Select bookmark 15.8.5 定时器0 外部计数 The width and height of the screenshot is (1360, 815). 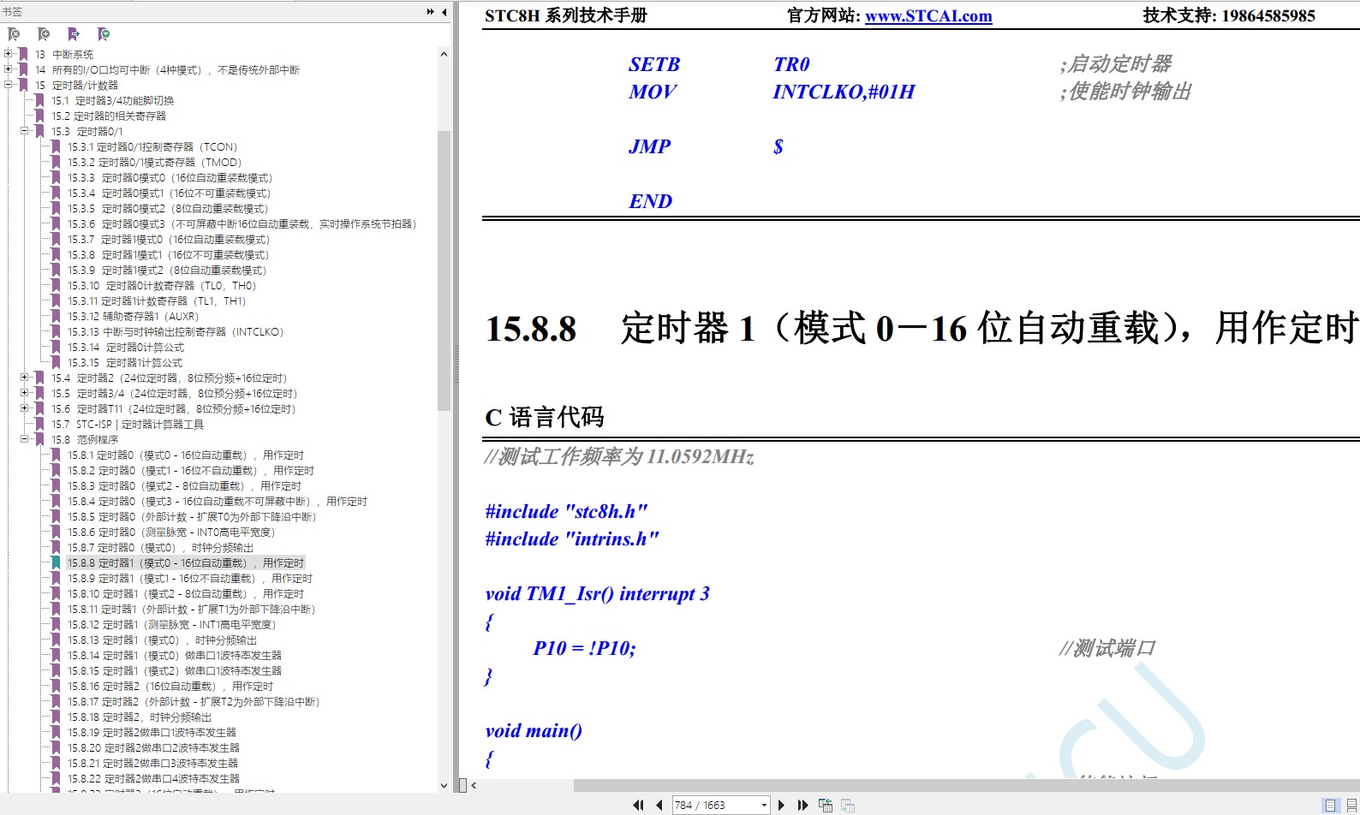coord(192,517)
